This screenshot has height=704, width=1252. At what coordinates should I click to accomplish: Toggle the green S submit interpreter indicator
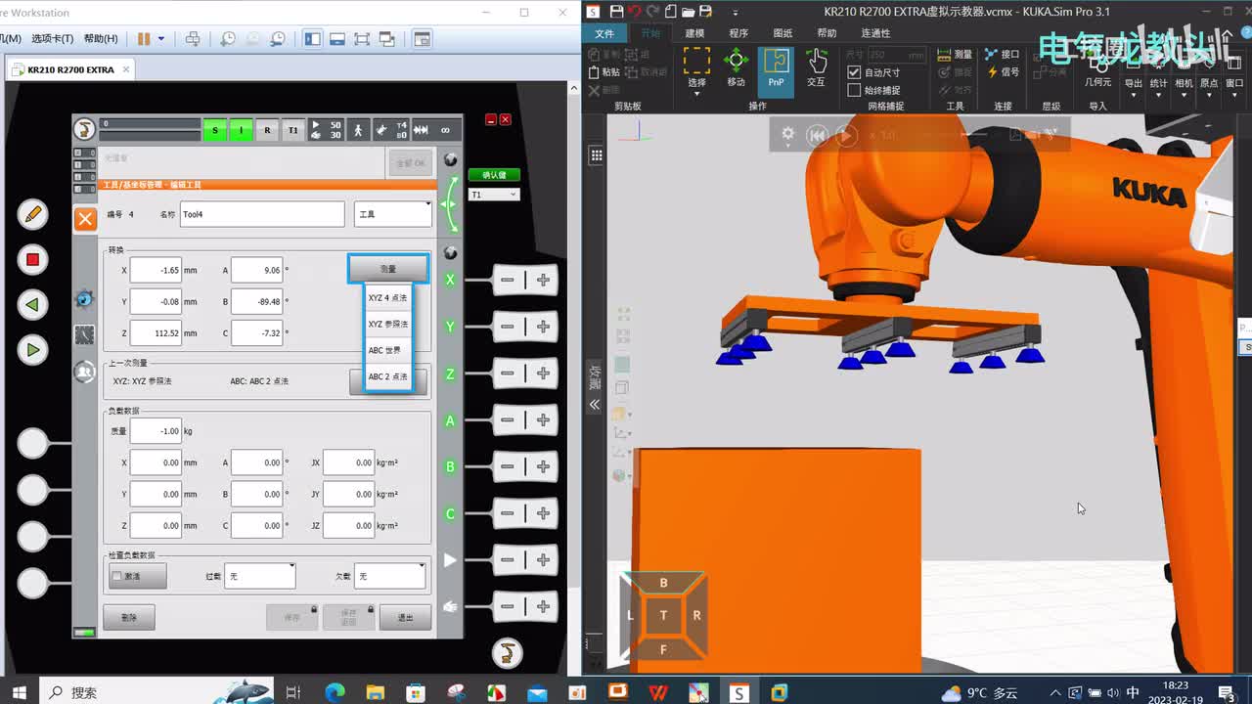coord(215,130)
